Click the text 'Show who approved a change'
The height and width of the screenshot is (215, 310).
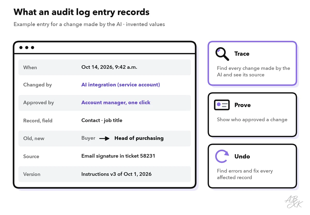[252, 120]
